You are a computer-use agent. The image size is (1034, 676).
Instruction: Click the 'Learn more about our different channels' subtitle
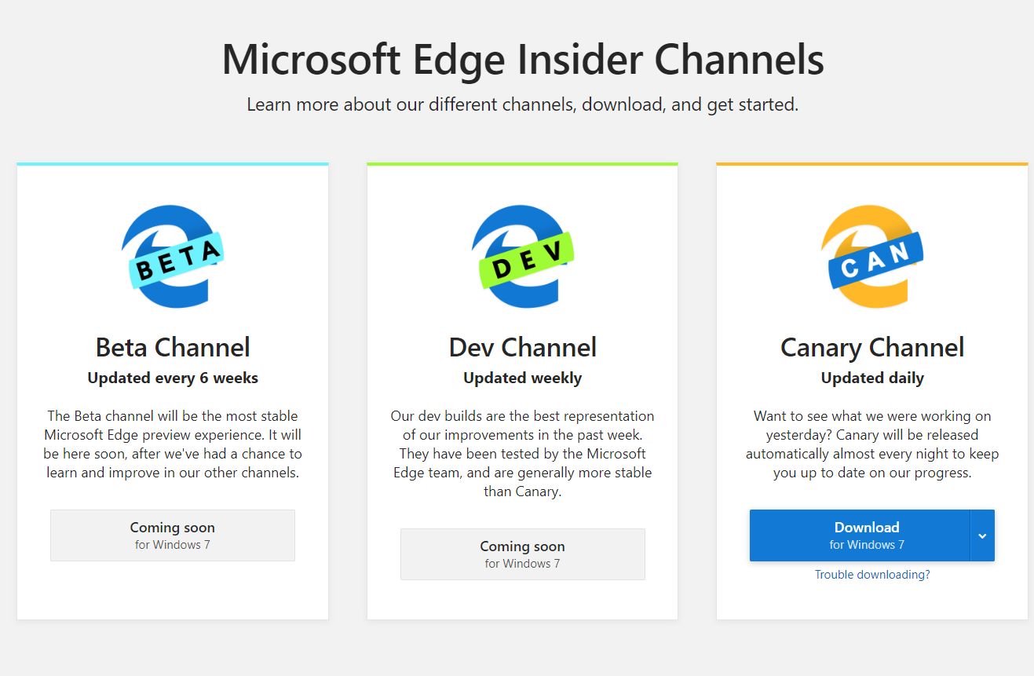click(x=523, y=104)
